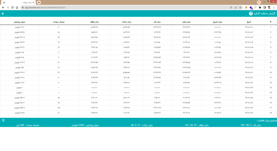Click the app.xenotak.com address bar
Image resolution: width=277 pixels, height=151 pixels.
108,8
